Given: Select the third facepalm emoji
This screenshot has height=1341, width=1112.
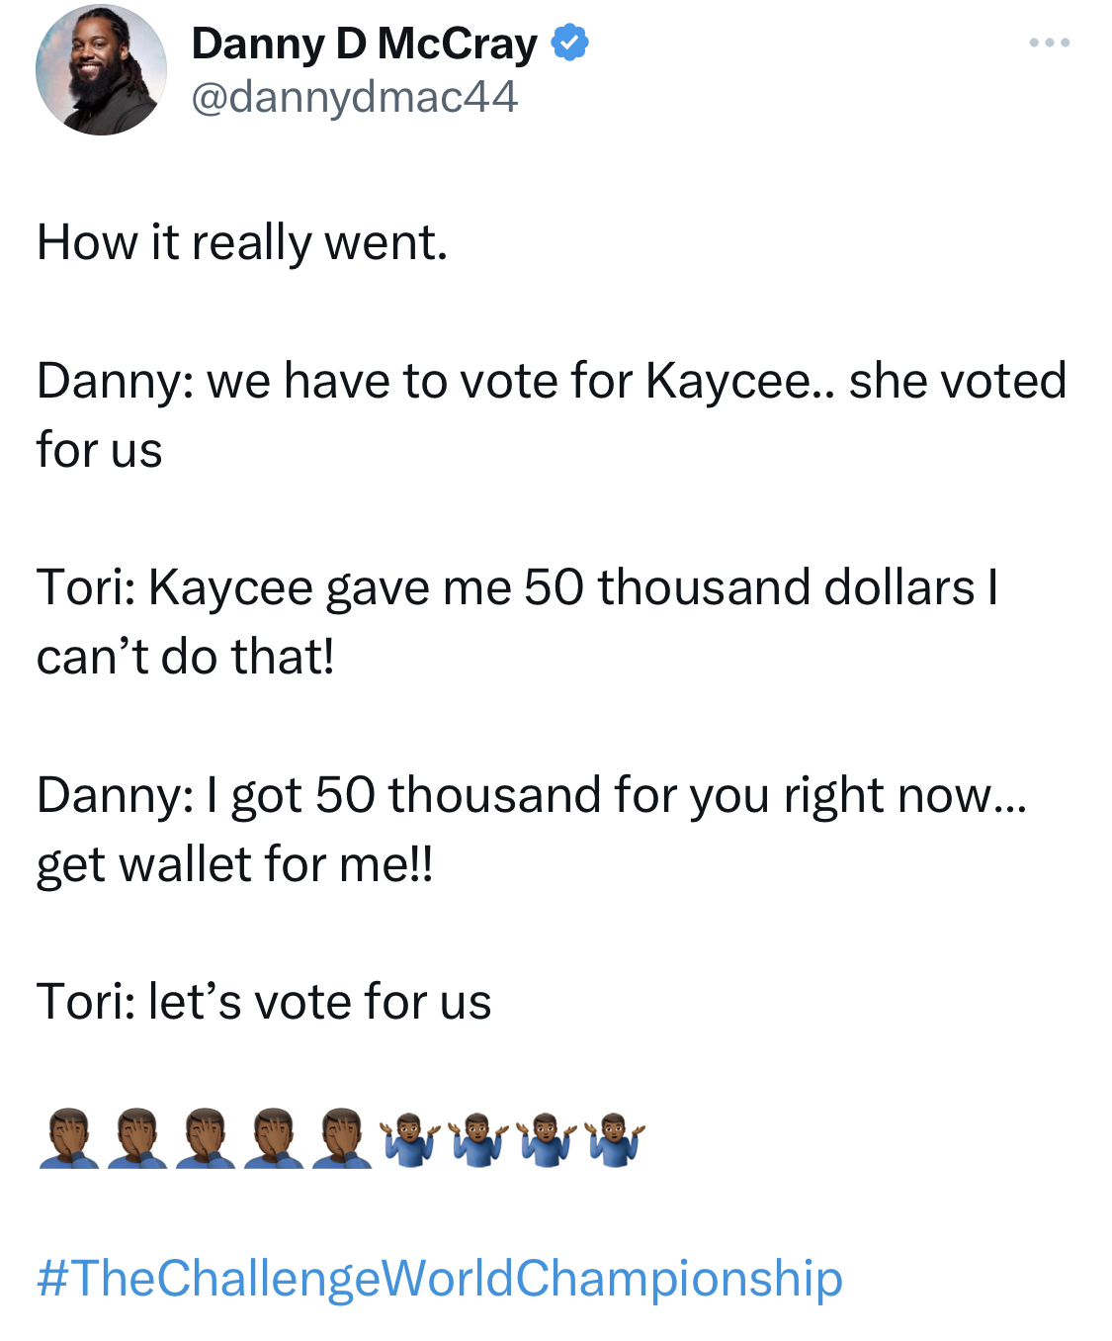Looking at the screenshot, I should (x=206, y=1138).
